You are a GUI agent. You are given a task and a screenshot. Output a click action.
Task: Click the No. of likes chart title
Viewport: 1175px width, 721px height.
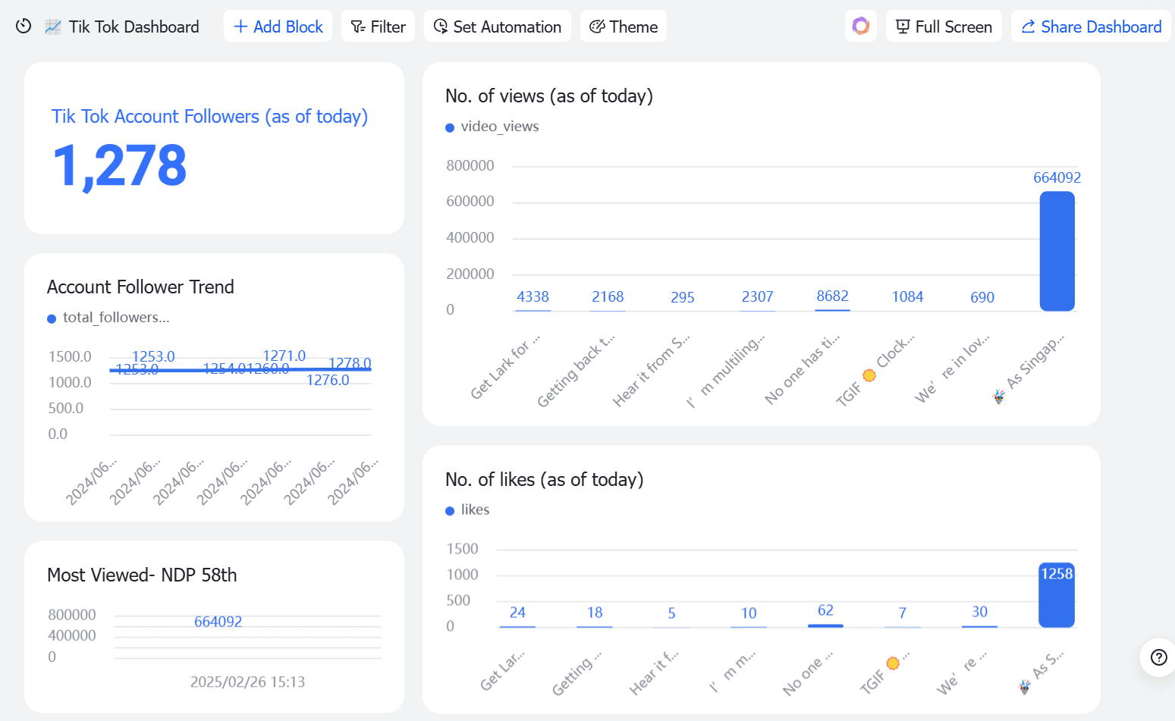[544, 480]
